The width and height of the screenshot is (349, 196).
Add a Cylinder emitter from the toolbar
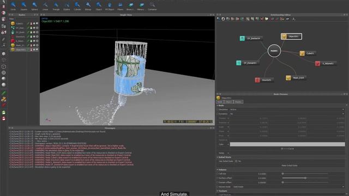point(77,6)
